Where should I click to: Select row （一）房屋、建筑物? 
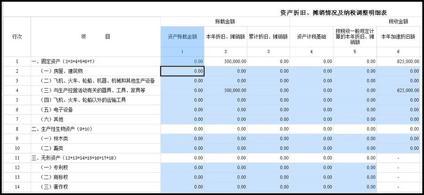coord(212,71)
